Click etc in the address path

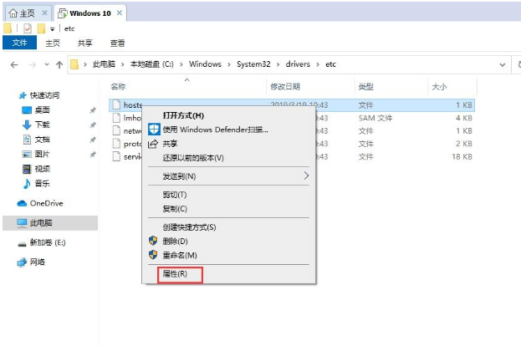click(330, 64)
